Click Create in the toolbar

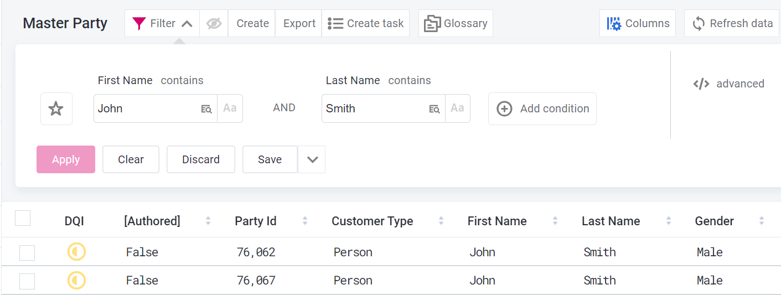[x=252, y=23]
